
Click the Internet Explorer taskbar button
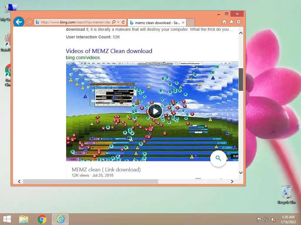pos(60,219)
